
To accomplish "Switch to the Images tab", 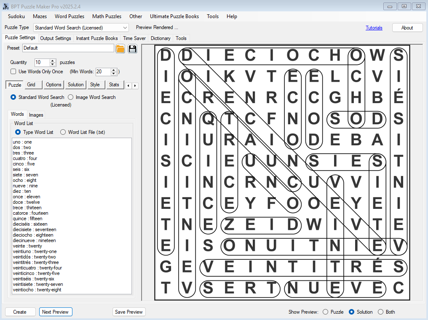I will (x=36, y=115).
